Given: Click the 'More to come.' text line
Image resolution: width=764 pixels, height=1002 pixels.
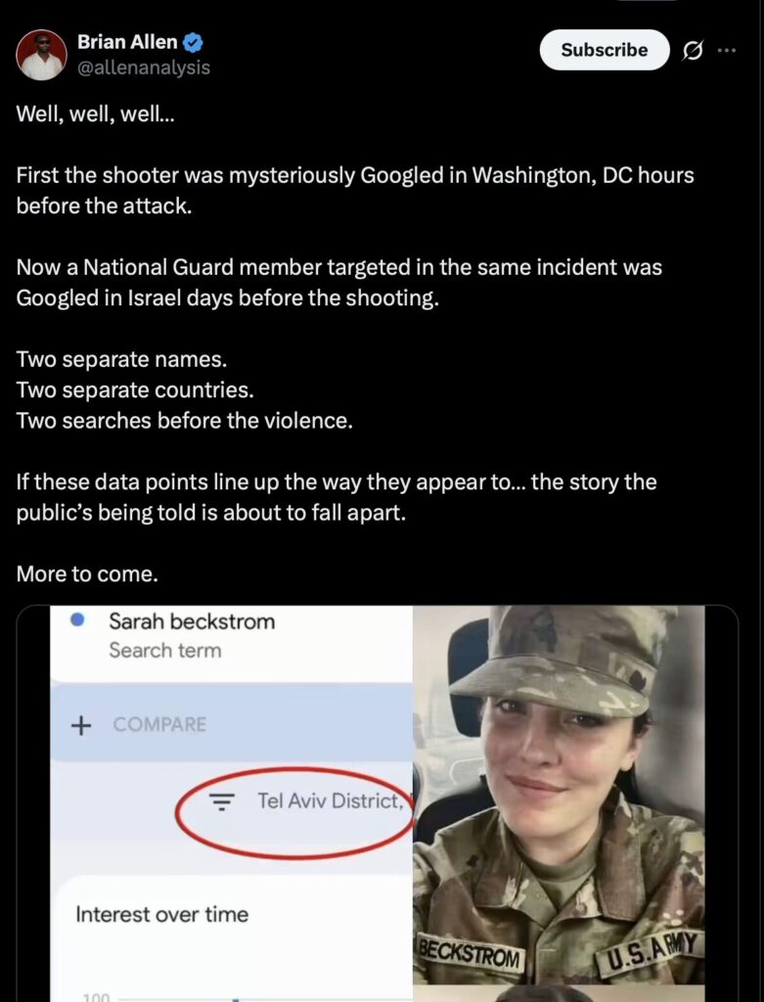Looking at the screenshot, I should (87, 573).
